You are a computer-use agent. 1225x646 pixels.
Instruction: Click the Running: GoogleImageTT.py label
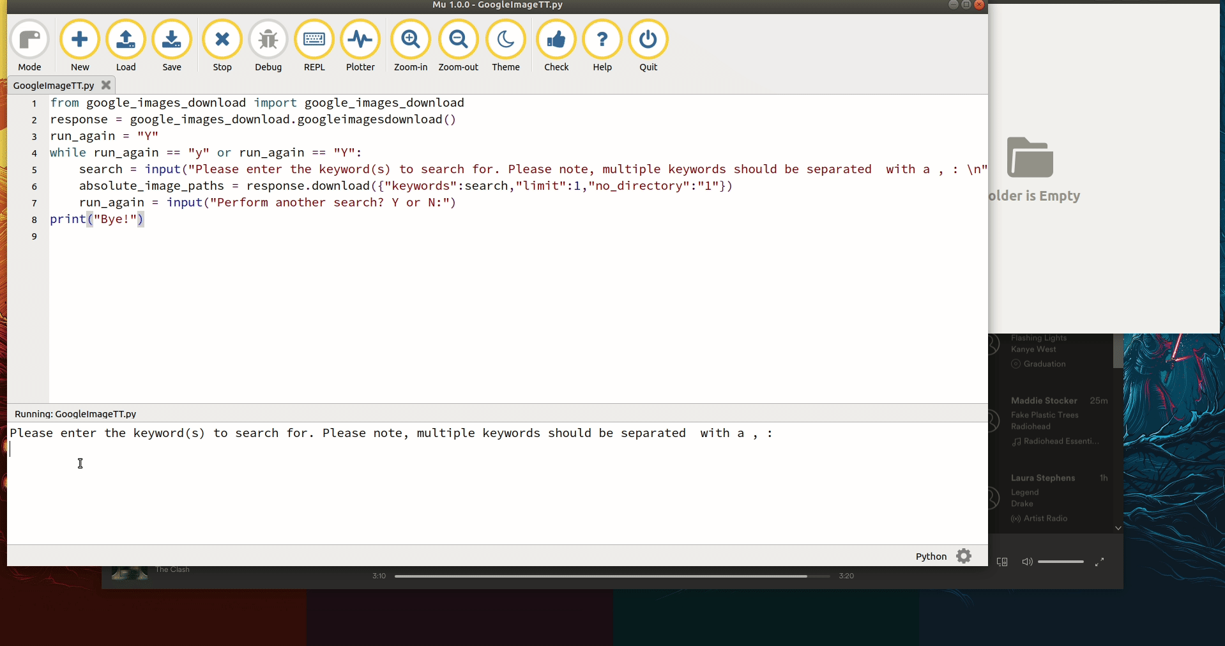75,414
